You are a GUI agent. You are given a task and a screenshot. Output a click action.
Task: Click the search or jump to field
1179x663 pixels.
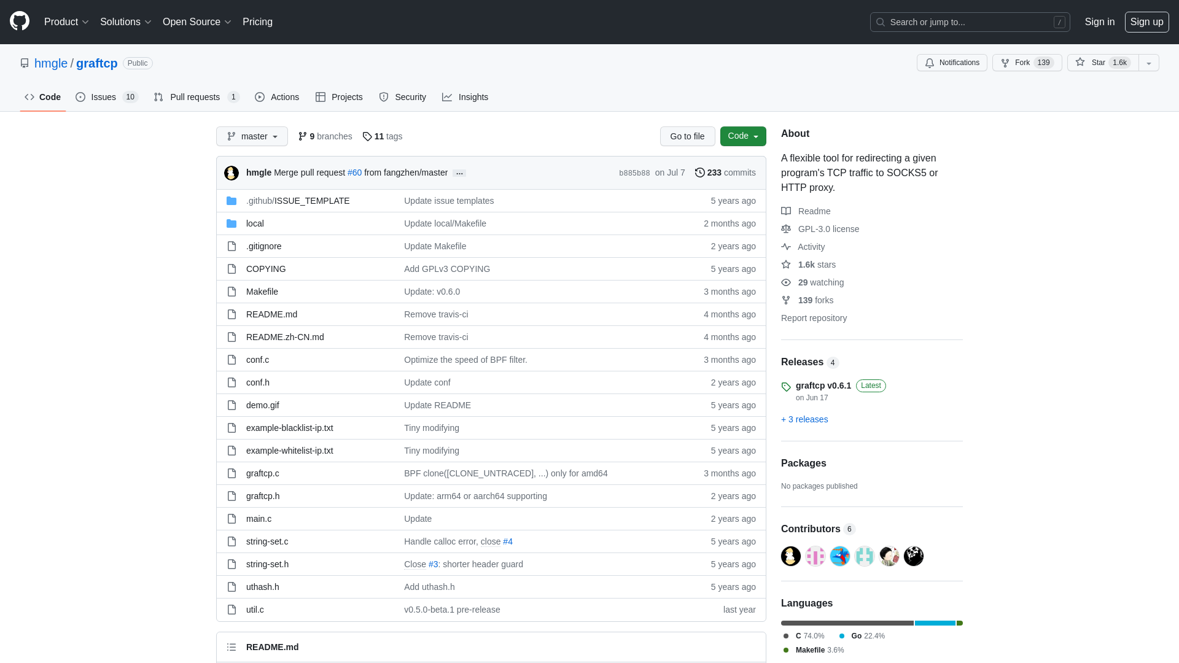[x=970, y=22]
